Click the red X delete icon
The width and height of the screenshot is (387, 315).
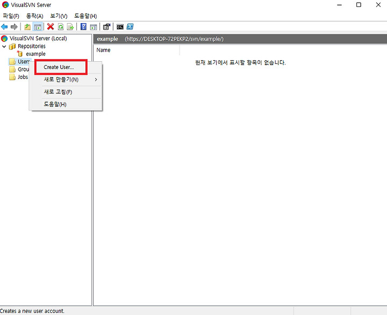(51, 27)
